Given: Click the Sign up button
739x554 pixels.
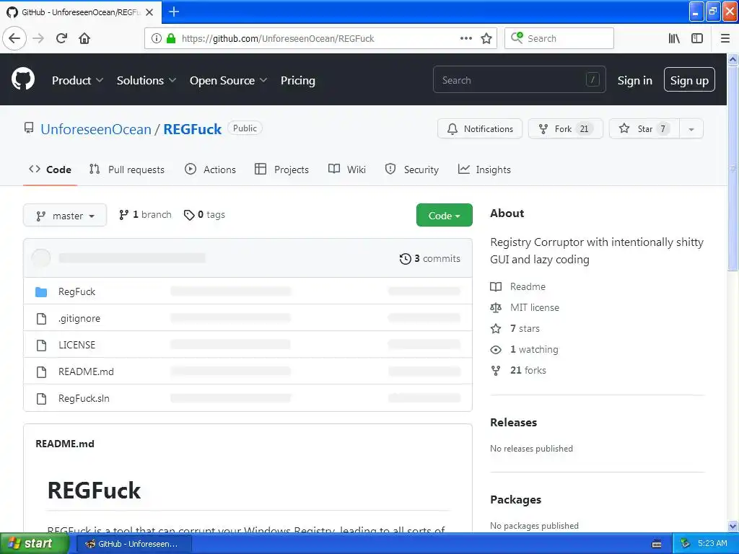Looking at the screenshot, I should [689, 81].
